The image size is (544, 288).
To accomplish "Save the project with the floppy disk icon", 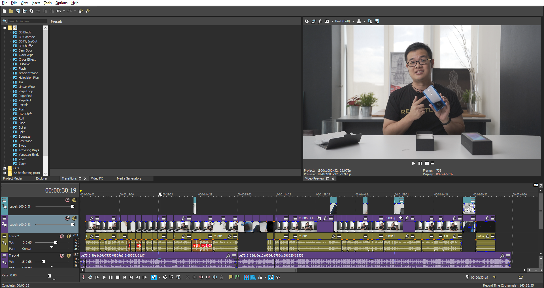I will [x=18, y=11].
